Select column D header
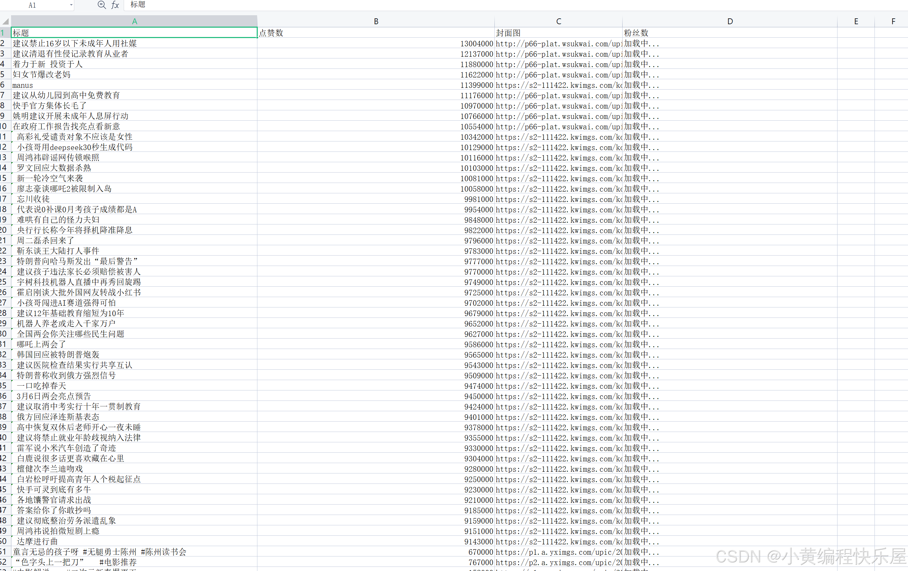Image resolution: width=908 pixels, height=571 pixels. click(730, 21)
